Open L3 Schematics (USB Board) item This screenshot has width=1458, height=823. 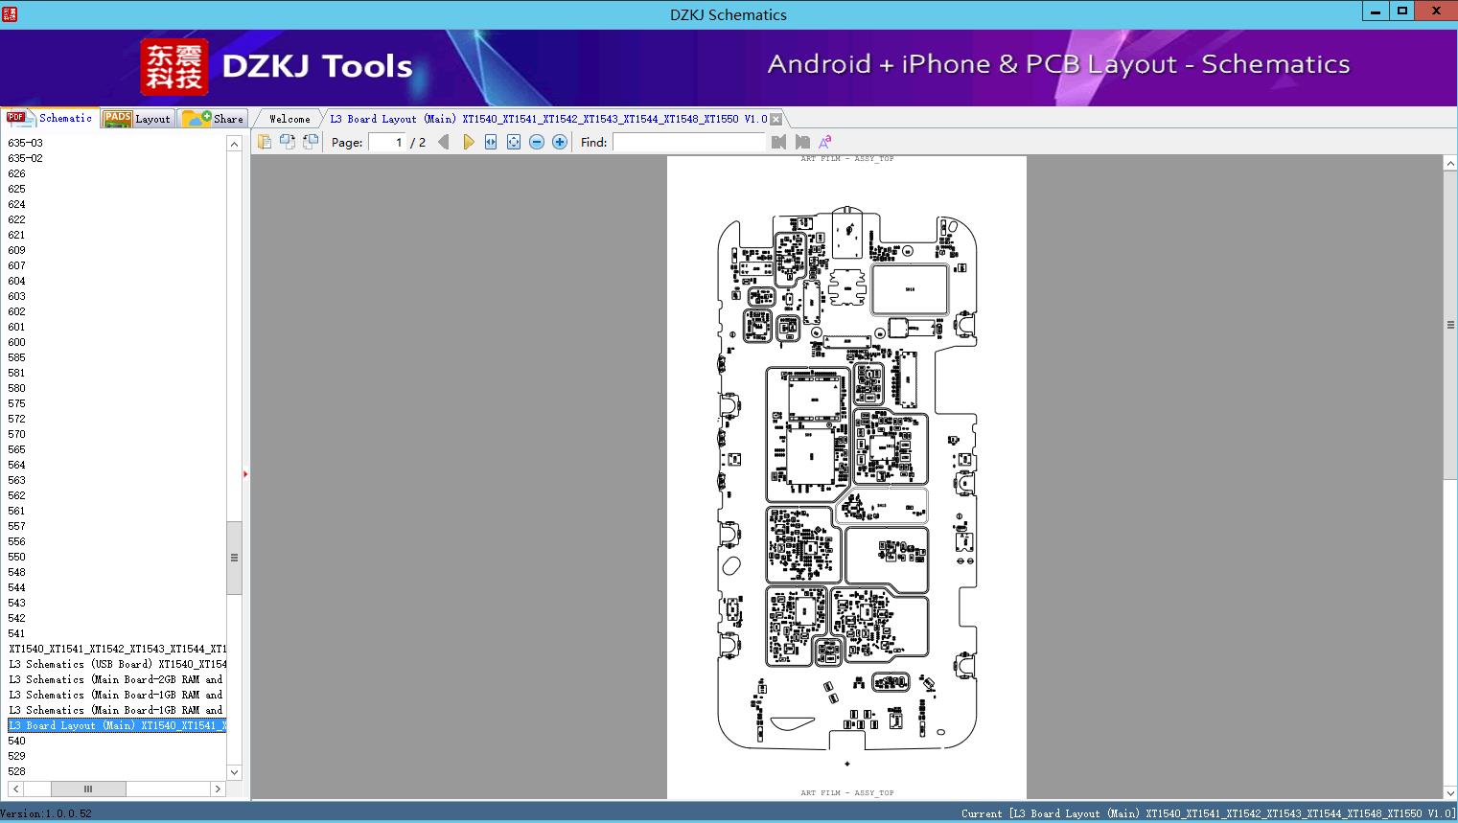(117, 664)
